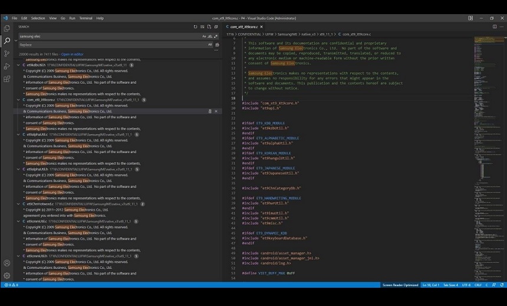507x306 pixels.
Task: Refresh the search results
Action: (x=195, y=27)
